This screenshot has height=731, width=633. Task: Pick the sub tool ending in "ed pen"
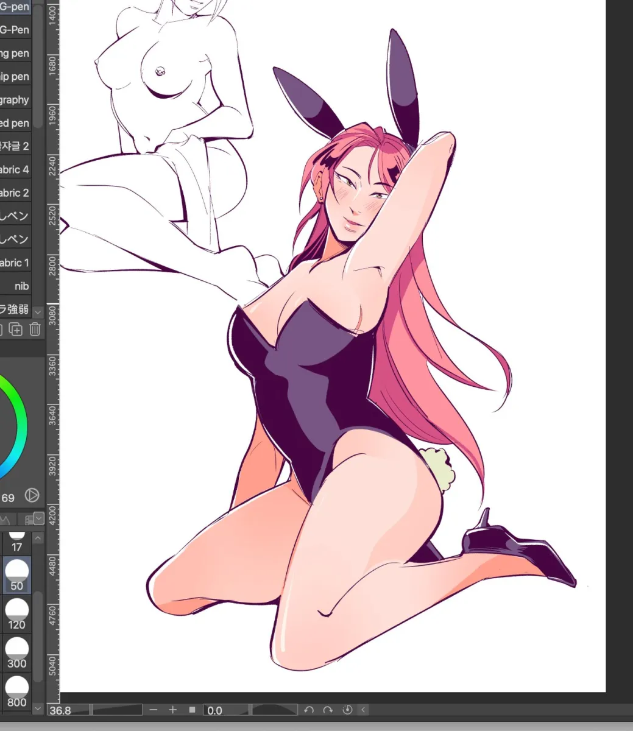pyautogui.click(x=16, y=122)
